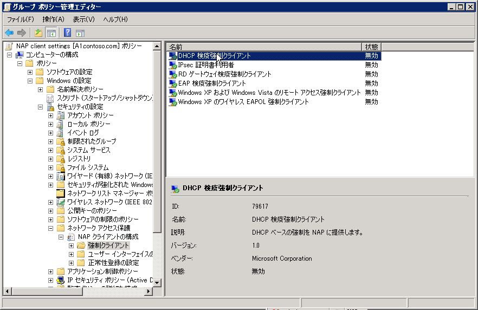Select the システム サービス tree item
478x310 pixels.
[89, 150]
